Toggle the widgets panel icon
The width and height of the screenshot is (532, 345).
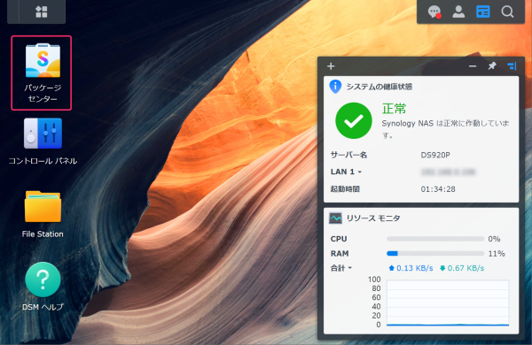point(483,11)
